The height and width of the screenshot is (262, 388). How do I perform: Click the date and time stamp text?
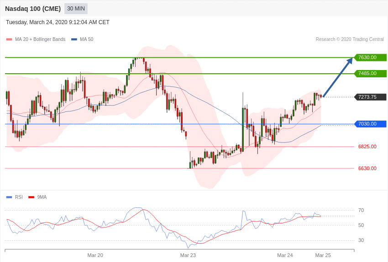click(58, 22)
